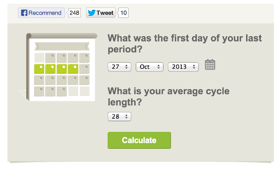Click the green Calculate button
This screenshot has width=280, height=170.
(139, 140)
